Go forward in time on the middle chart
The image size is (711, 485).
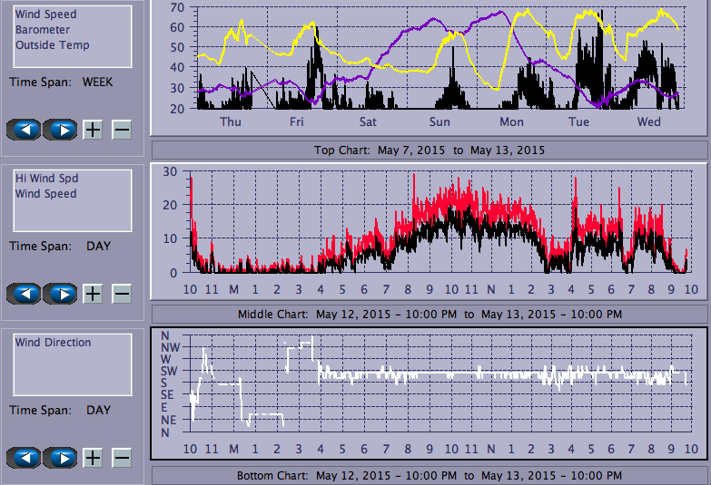60,294
